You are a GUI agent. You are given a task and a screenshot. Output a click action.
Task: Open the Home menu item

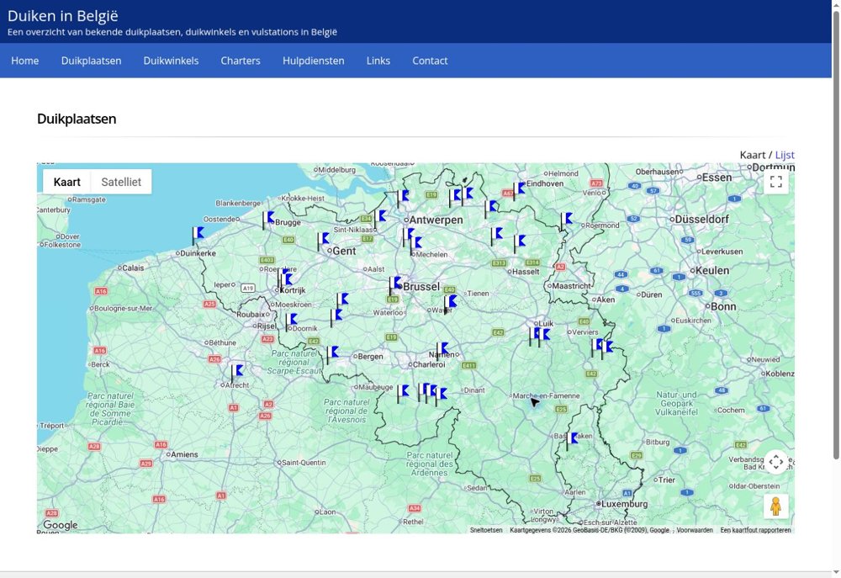[24, 61]
